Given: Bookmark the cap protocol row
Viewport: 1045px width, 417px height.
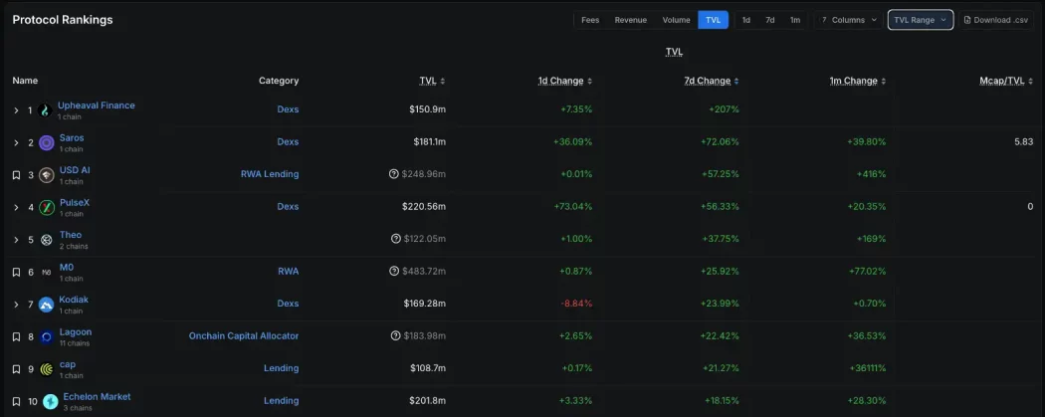Looking at the screenshot, I should pos(16,369).
